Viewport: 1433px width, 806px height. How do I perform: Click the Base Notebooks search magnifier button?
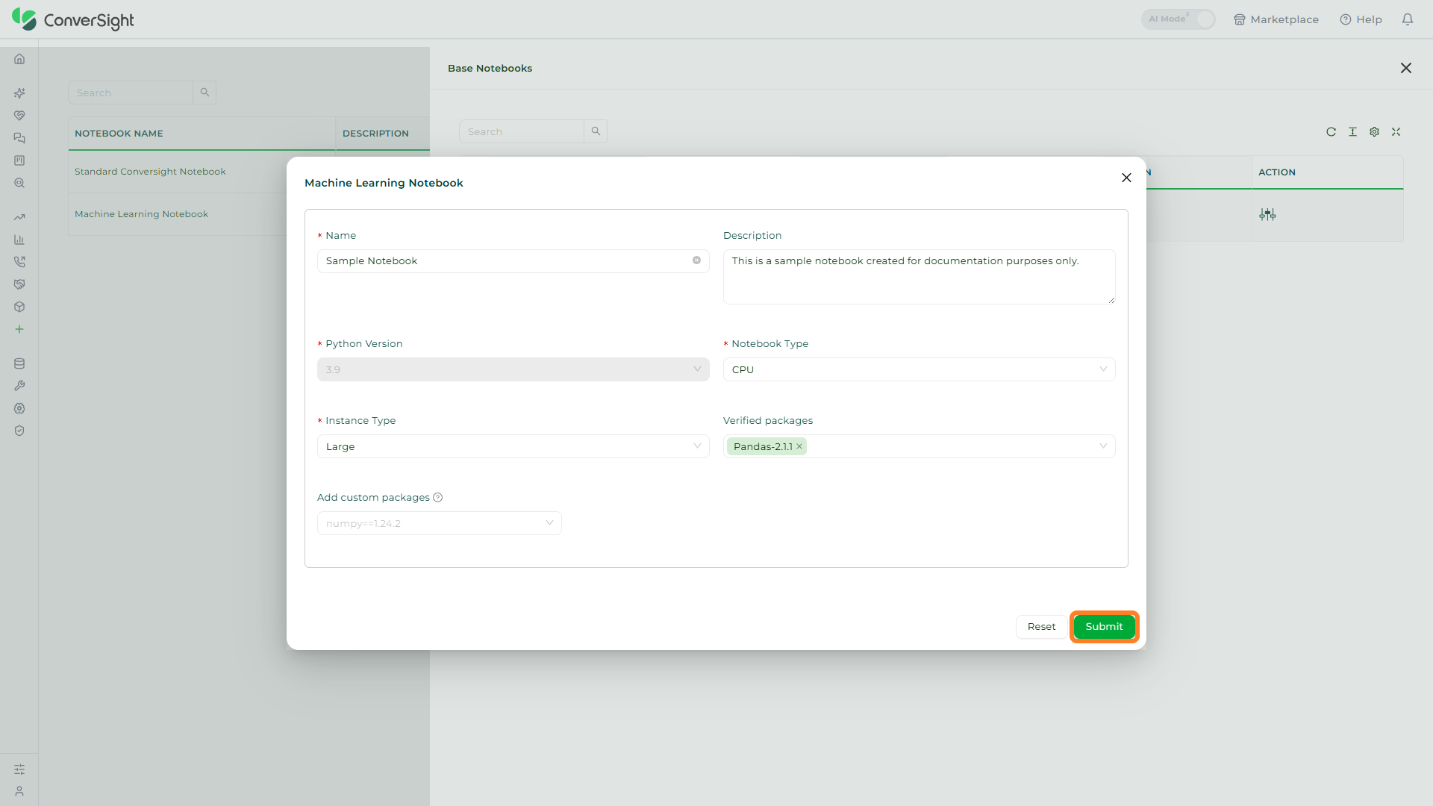[596, 131]
